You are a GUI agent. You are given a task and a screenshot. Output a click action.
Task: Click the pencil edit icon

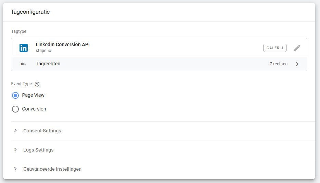pyautogui.click(x=297, y=48)
